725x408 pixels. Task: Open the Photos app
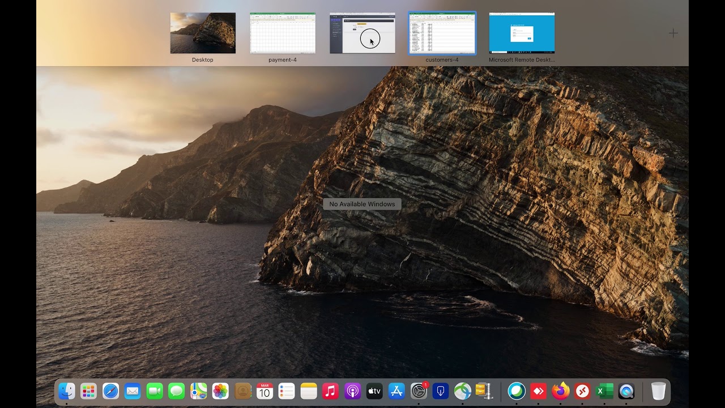point(220,391)
